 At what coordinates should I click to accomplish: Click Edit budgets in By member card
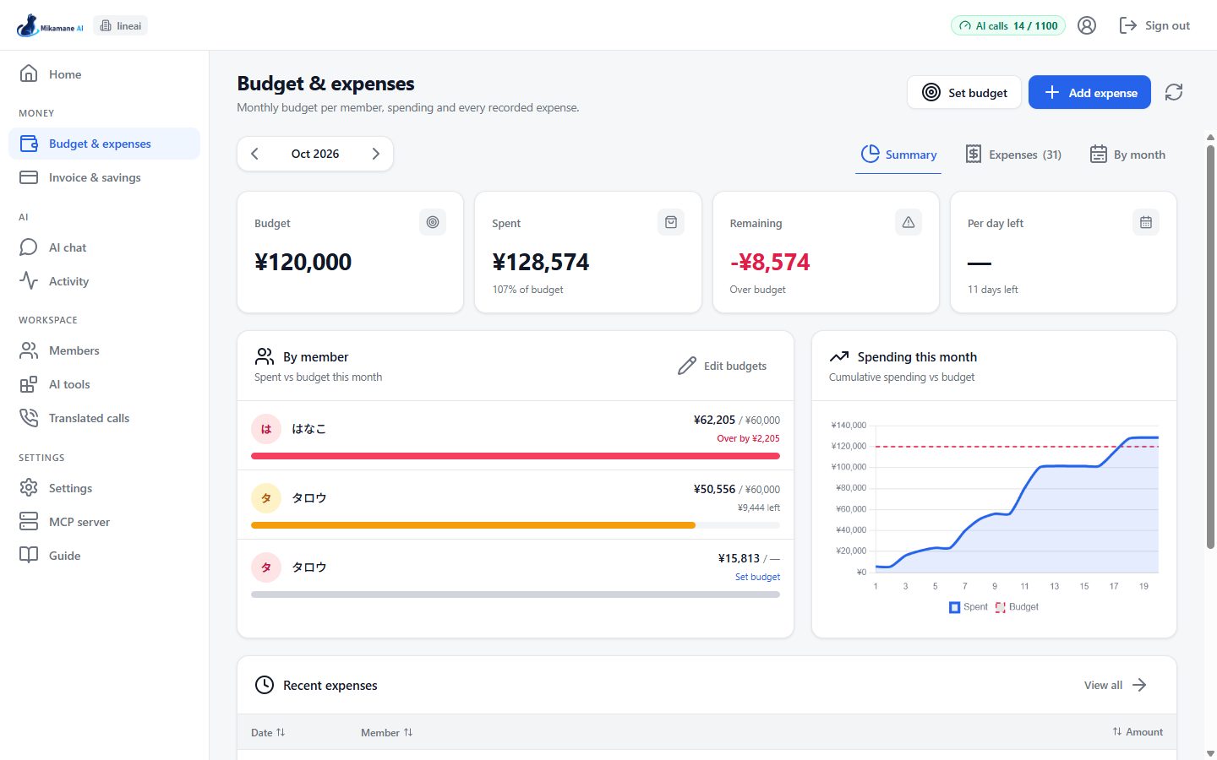pos(723,366)
